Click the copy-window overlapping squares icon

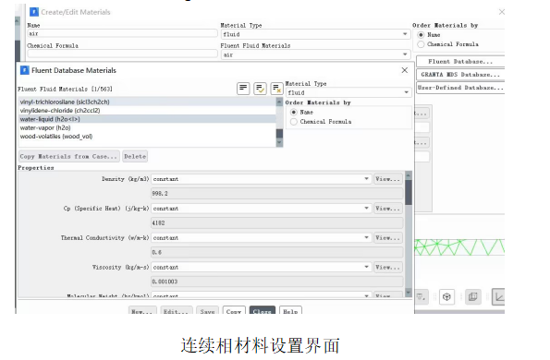pos(473,297)
